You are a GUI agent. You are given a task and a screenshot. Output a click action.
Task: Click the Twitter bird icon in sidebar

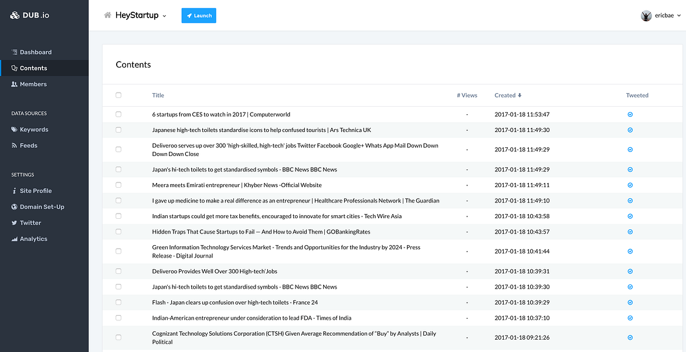15,223
